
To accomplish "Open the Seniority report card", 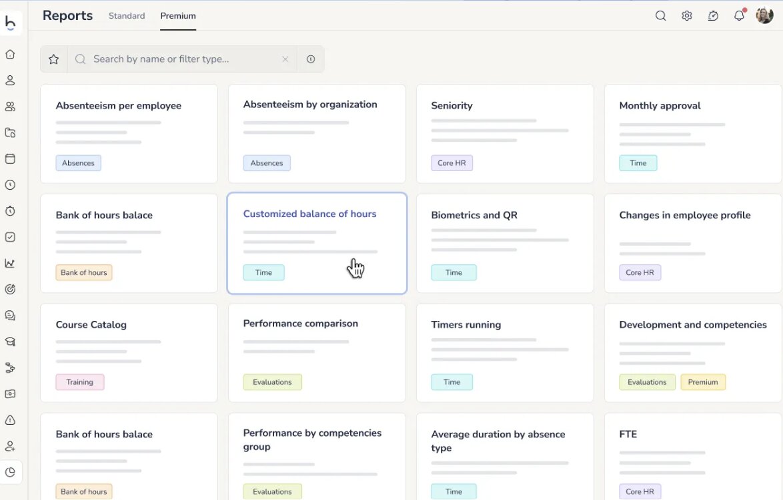I will click(505, 133).
